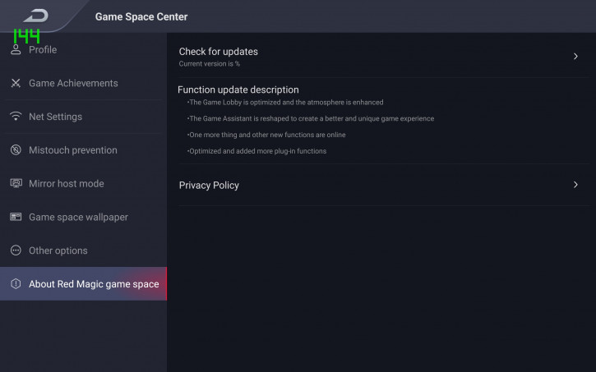Image resolution: width=596 pixels, height=372 pixels.
Task: Click the crossed swords Game Achievements icon
Action: pyautogui.click(x=16, y=83)
